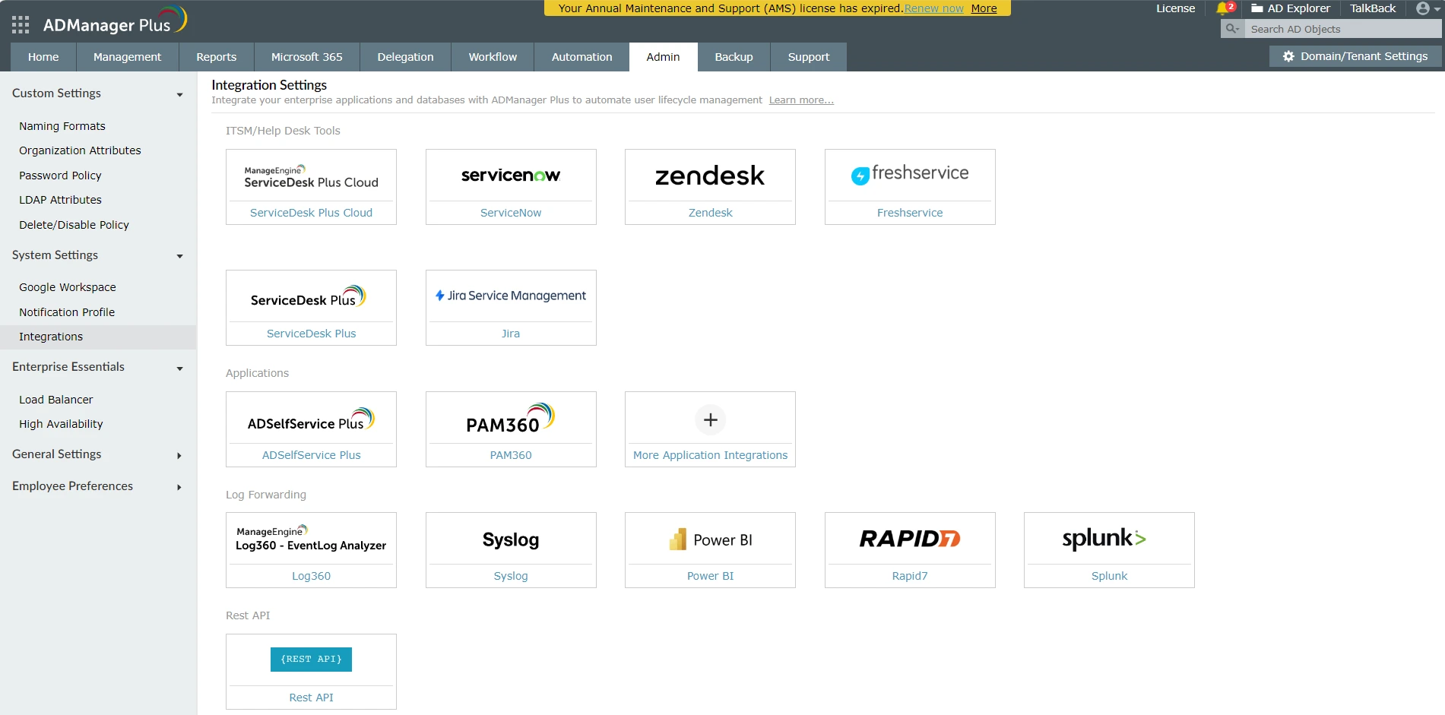Open AD Explorer
The width and height of the screenshot is (1445, 715).
pos(1291,8)
